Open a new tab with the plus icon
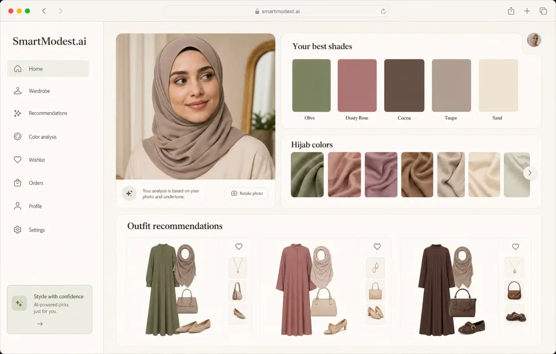 (527, 11)
